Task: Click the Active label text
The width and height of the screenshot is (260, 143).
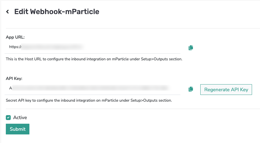Action: 20,118
